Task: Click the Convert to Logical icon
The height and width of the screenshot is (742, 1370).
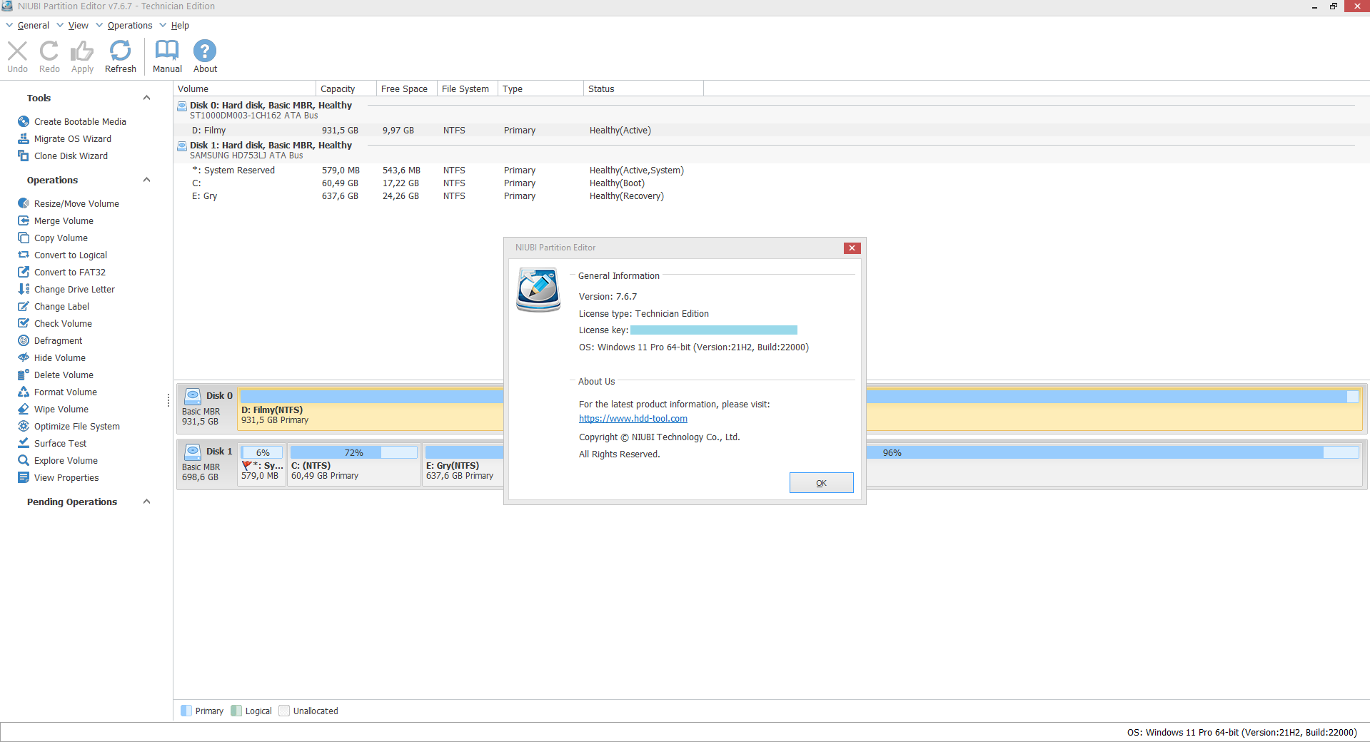Action: pyautogui.click(x=24, y=255)
